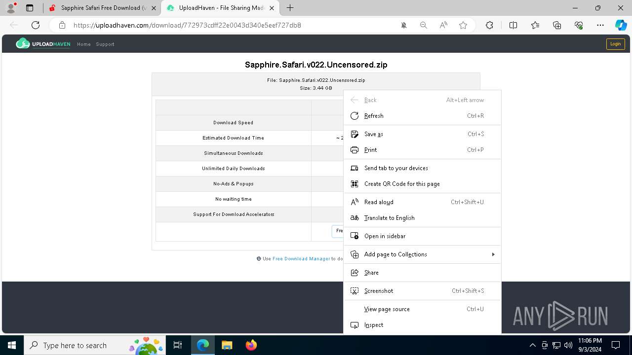Open the volume speaker tray icon
This screenshot has height=355, width=632.
pyautogui.click(x=568, y=345)
